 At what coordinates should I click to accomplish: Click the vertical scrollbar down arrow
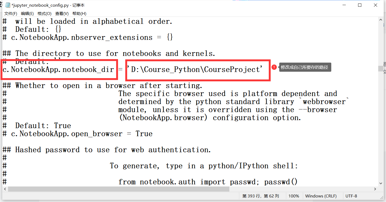coord(381,183)
